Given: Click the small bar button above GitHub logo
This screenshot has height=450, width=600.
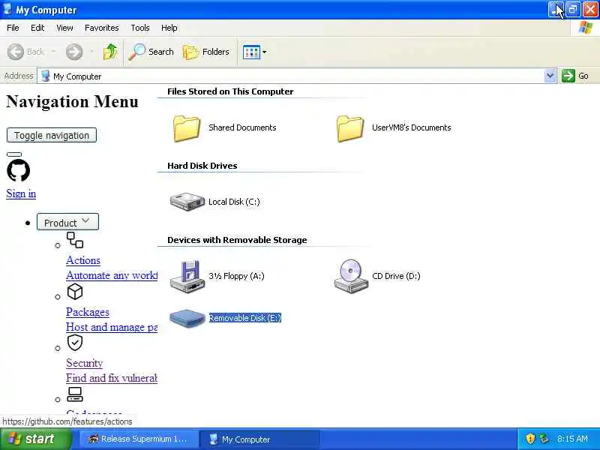Looking at the screenshot, I should click(x=14, y=154).
